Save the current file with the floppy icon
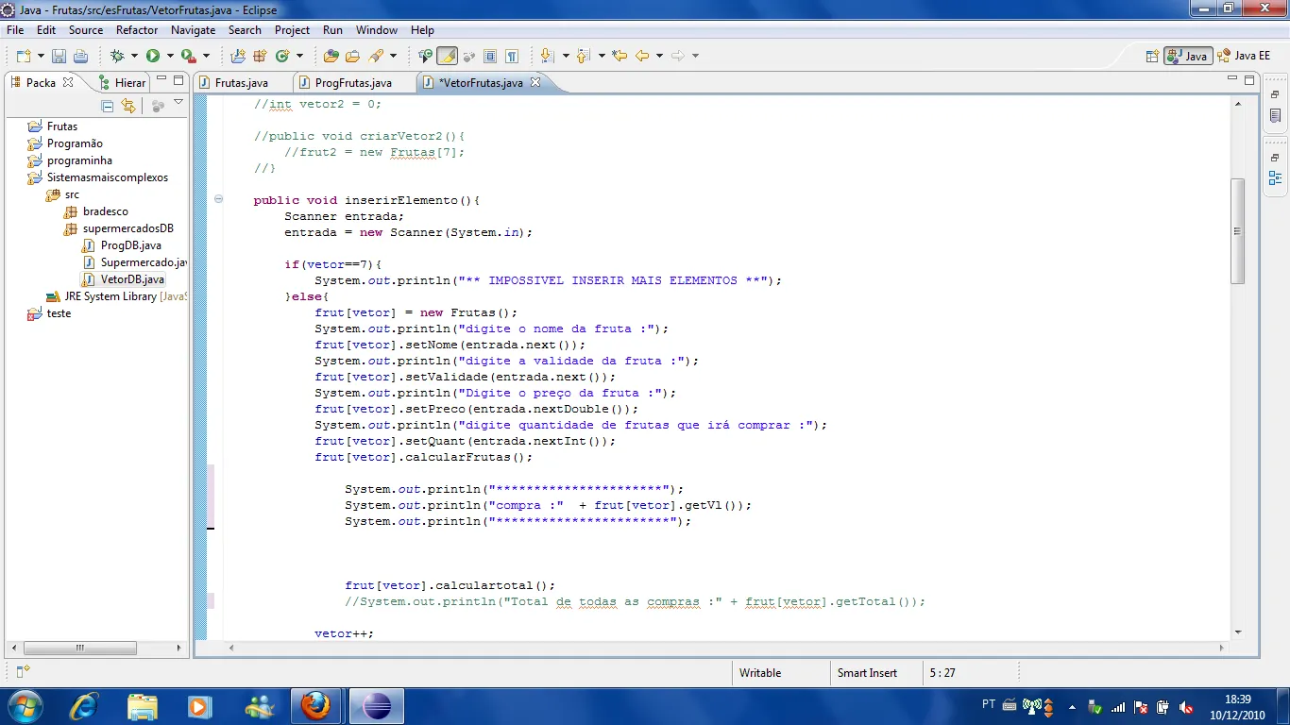 (59, 56)
